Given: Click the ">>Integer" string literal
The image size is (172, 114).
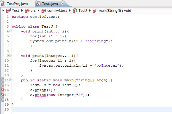Looking at the screenshot, I should 107,65.
